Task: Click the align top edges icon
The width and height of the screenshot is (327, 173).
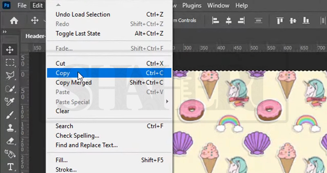Action: point(280,20)
